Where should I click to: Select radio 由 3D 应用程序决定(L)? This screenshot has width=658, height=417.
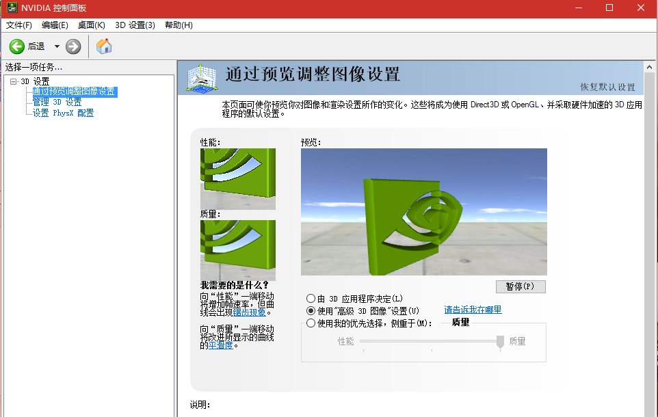[311, 299]
